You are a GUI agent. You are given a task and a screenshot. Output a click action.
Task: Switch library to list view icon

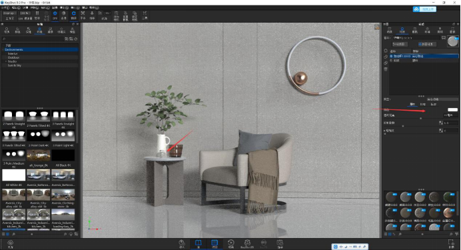[3, 234]
